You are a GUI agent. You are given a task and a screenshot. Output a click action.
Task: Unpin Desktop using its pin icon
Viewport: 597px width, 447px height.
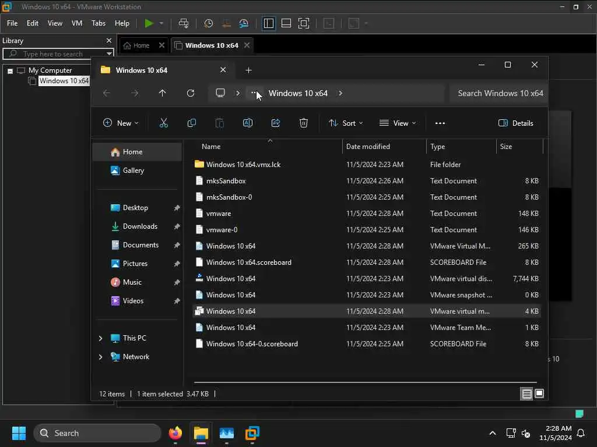tap(177, 208)
